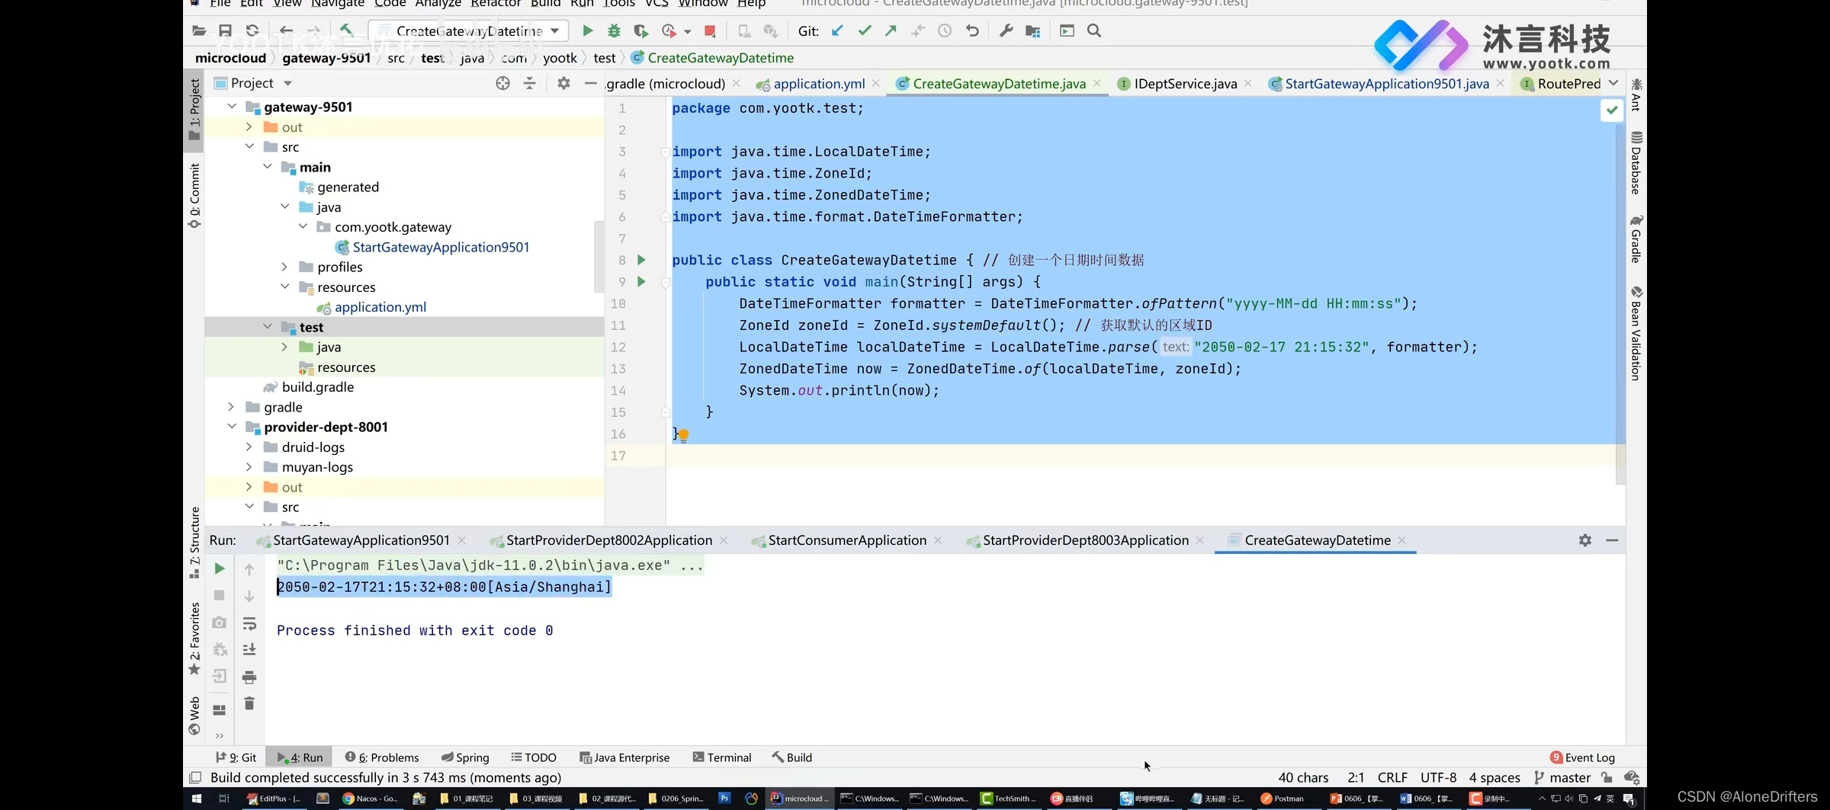The width and height of the screenshot is (1830, 810).
Task: Collapse the test folder node
Action: tap(267, 327)
